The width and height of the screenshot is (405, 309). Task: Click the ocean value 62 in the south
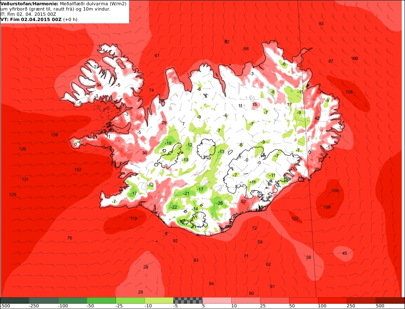[269, 264]
